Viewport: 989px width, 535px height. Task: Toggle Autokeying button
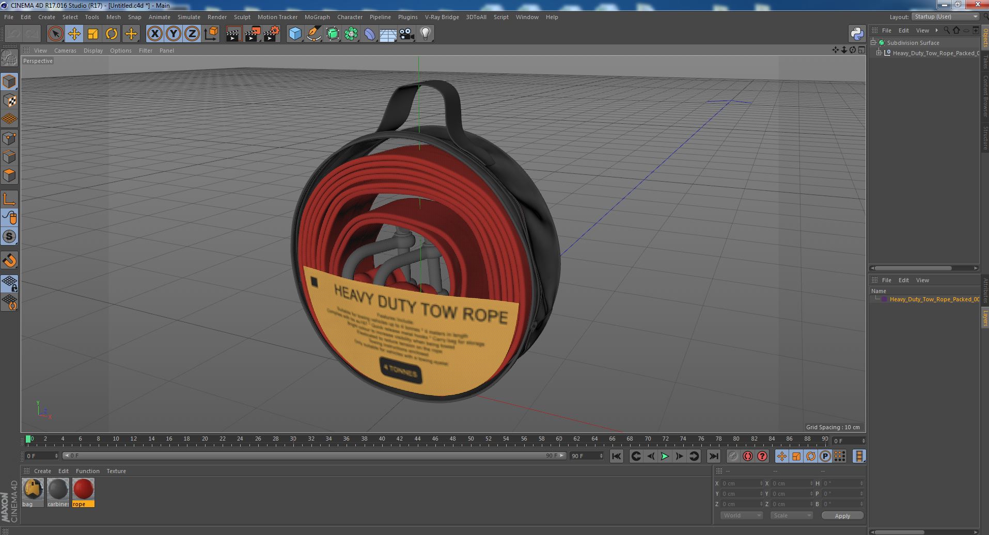click(747, 456)
